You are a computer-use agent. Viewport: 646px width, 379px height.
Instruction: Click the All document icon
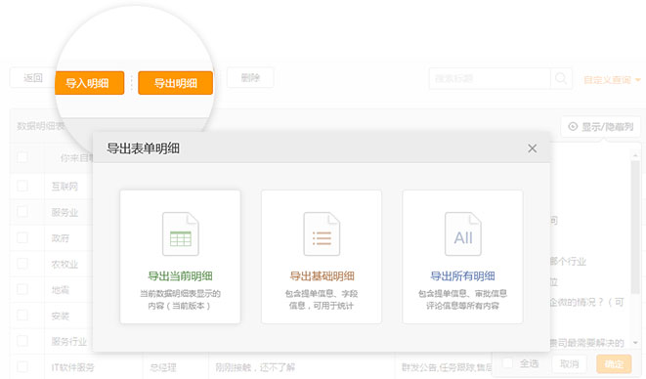463,234
